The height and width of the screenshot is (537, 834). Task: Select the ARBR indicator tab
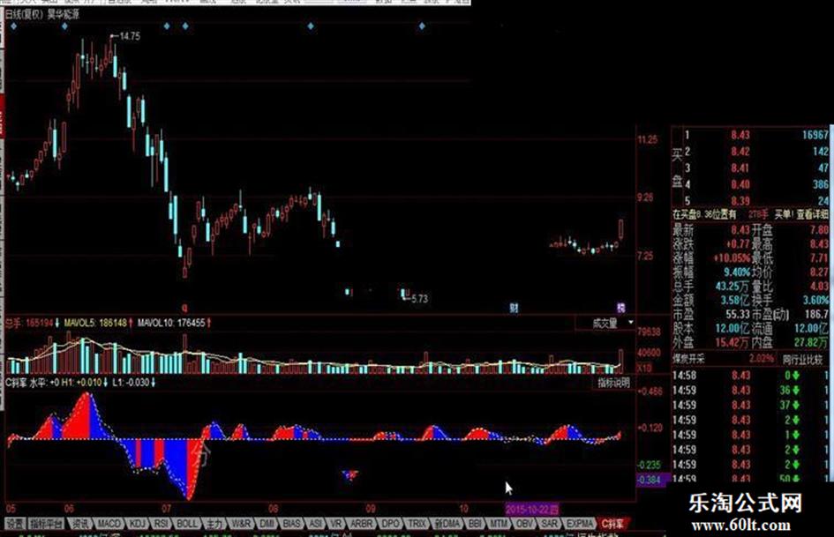pos(362,524)
